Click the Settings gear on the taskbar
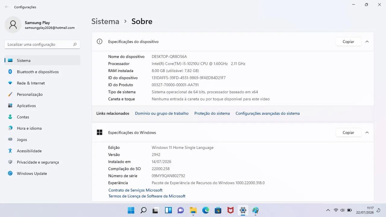Viewport: 386px width, 217px height. [243, 210]
